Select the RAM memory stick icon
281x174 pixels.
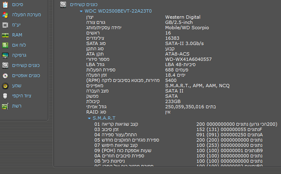[x=5, y=35]
